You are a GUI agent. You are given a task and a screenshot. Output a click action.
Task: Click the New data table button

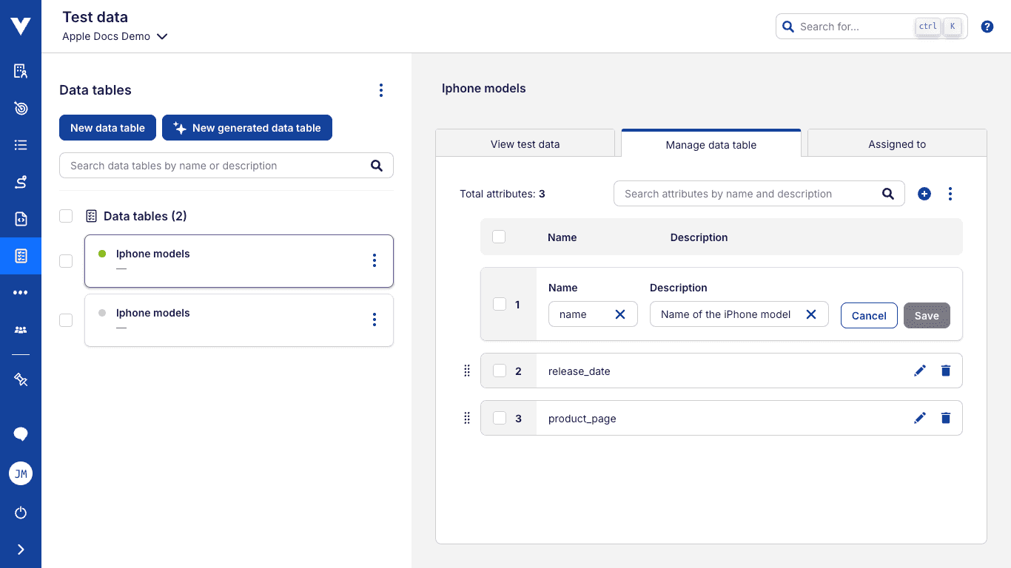107,127
